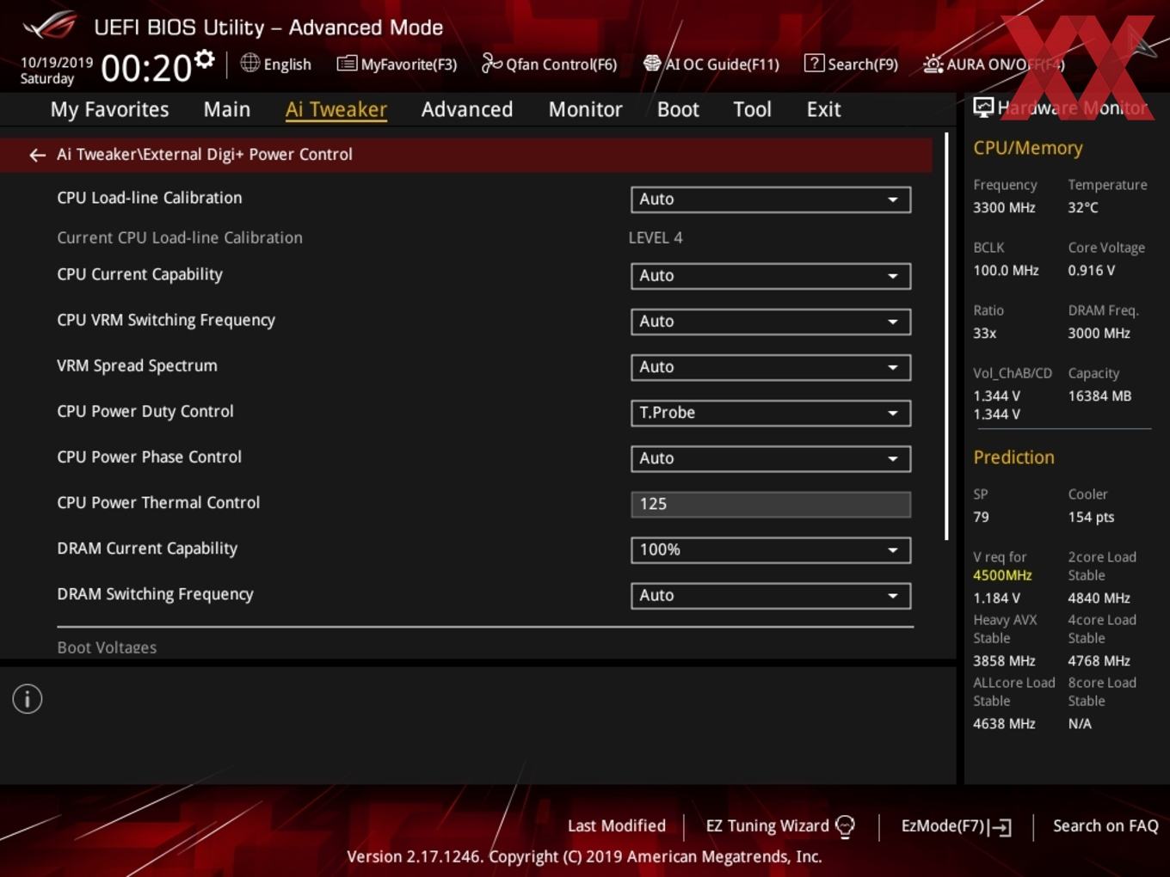Expand CPU Load-line Calibration dropdown
This screenshot has width=1170, height=877.
(x=771, y=199)
